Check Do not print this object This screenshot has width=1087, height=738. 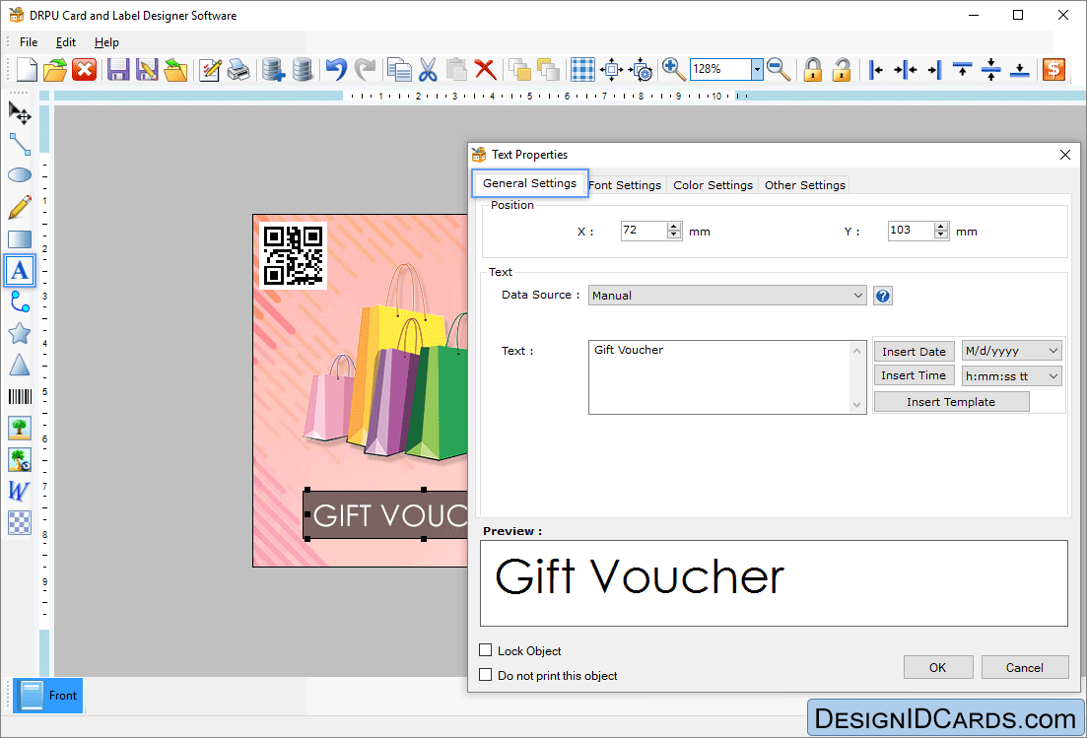pyautogui.click(x=485, y=674)
